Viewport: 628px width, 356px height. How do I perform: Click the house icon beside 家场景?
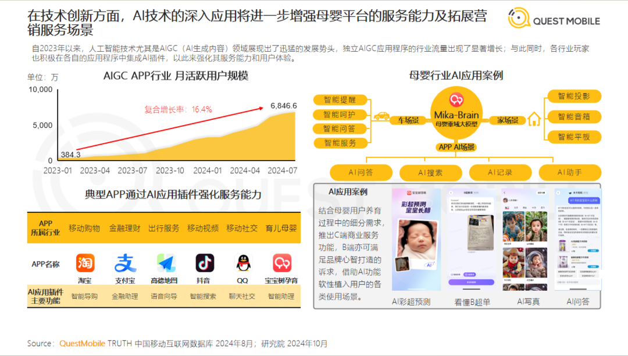[534, 119]
